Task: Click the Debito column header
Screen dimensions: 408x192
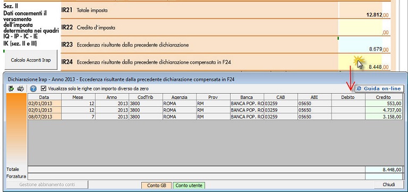Action: tap(348, 97)
